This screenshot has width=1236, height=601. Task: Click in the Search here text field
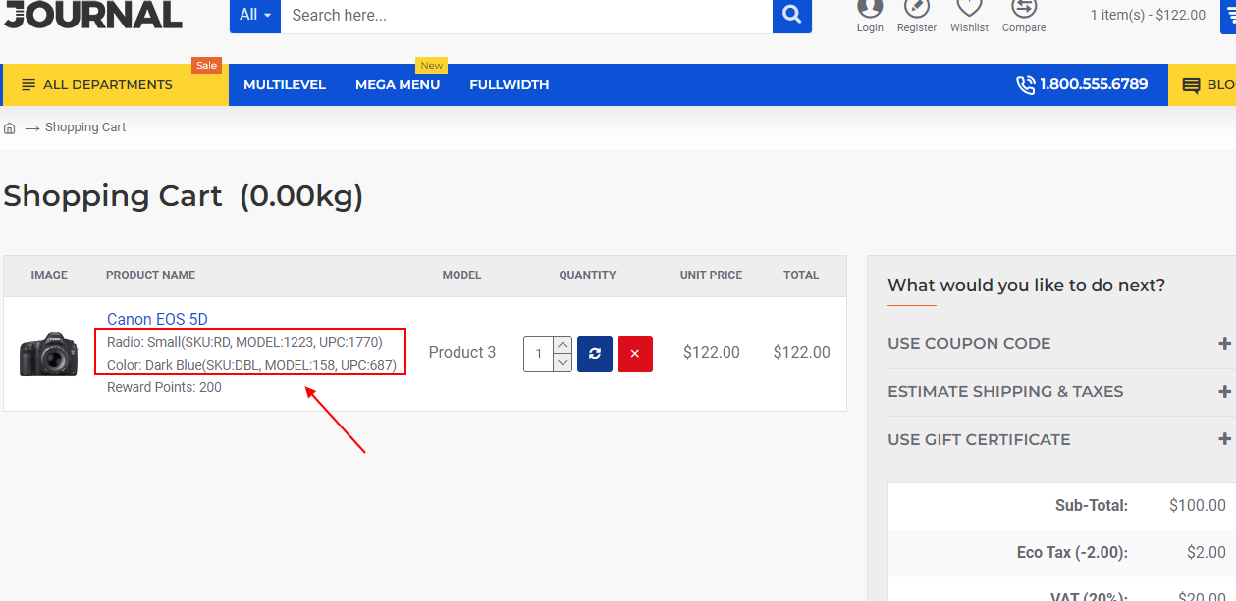point(526,16)
